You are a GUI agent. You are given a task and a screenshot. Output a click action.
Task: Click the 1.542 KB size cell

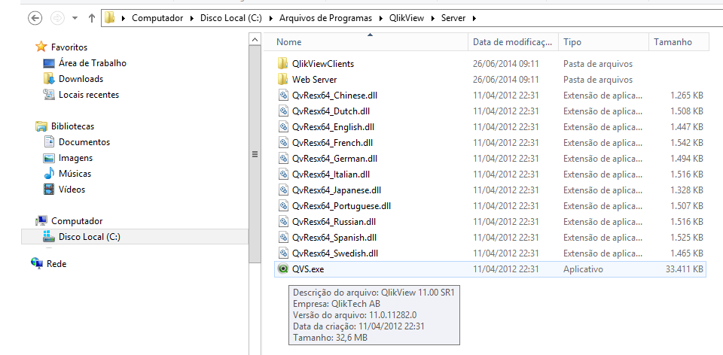687,143
